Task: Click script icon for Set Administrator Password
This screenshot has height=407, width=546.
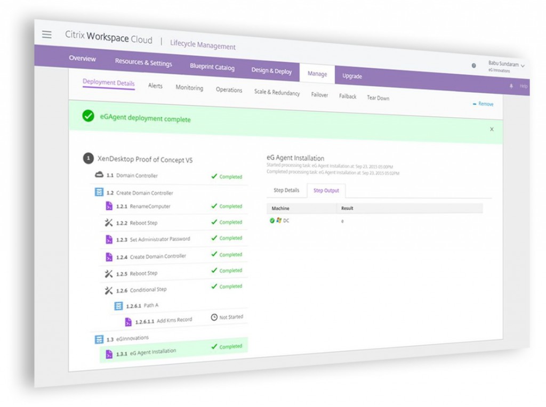Action: click(x=109, y=239)
